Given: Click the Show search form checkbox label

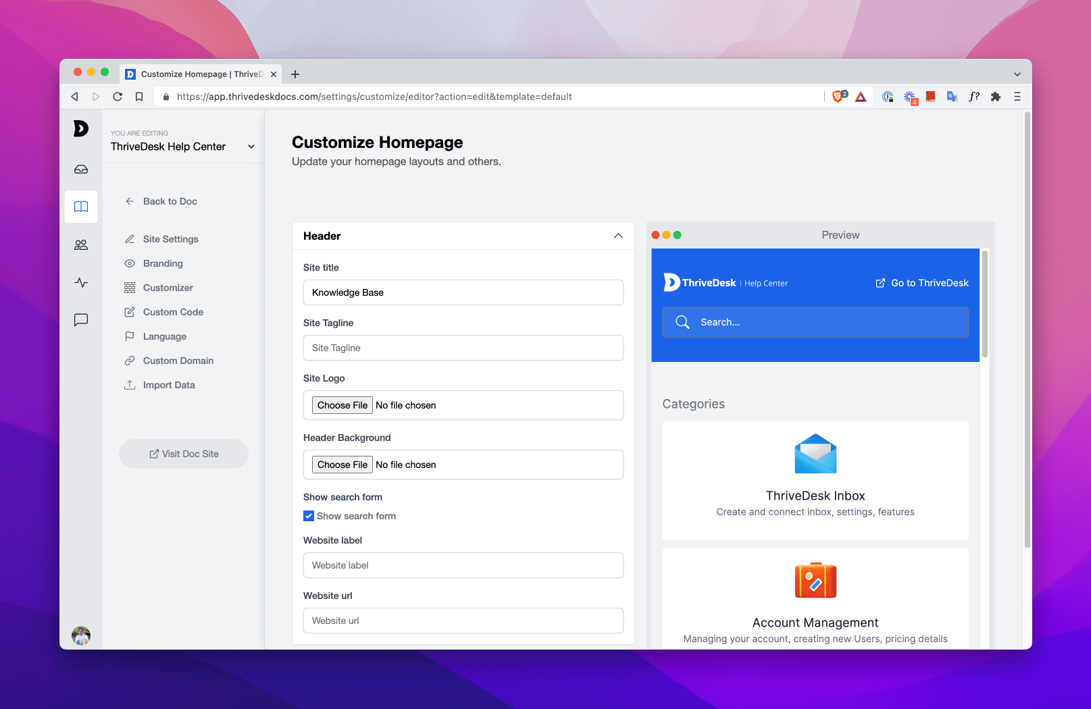Looking at the screenshot, I should click(357, 516).
